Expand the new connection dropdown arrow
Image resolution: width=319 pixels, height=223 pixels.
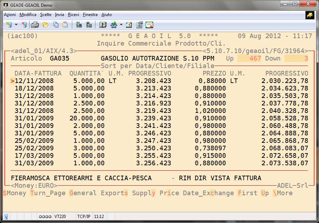[x=16, y=25]
